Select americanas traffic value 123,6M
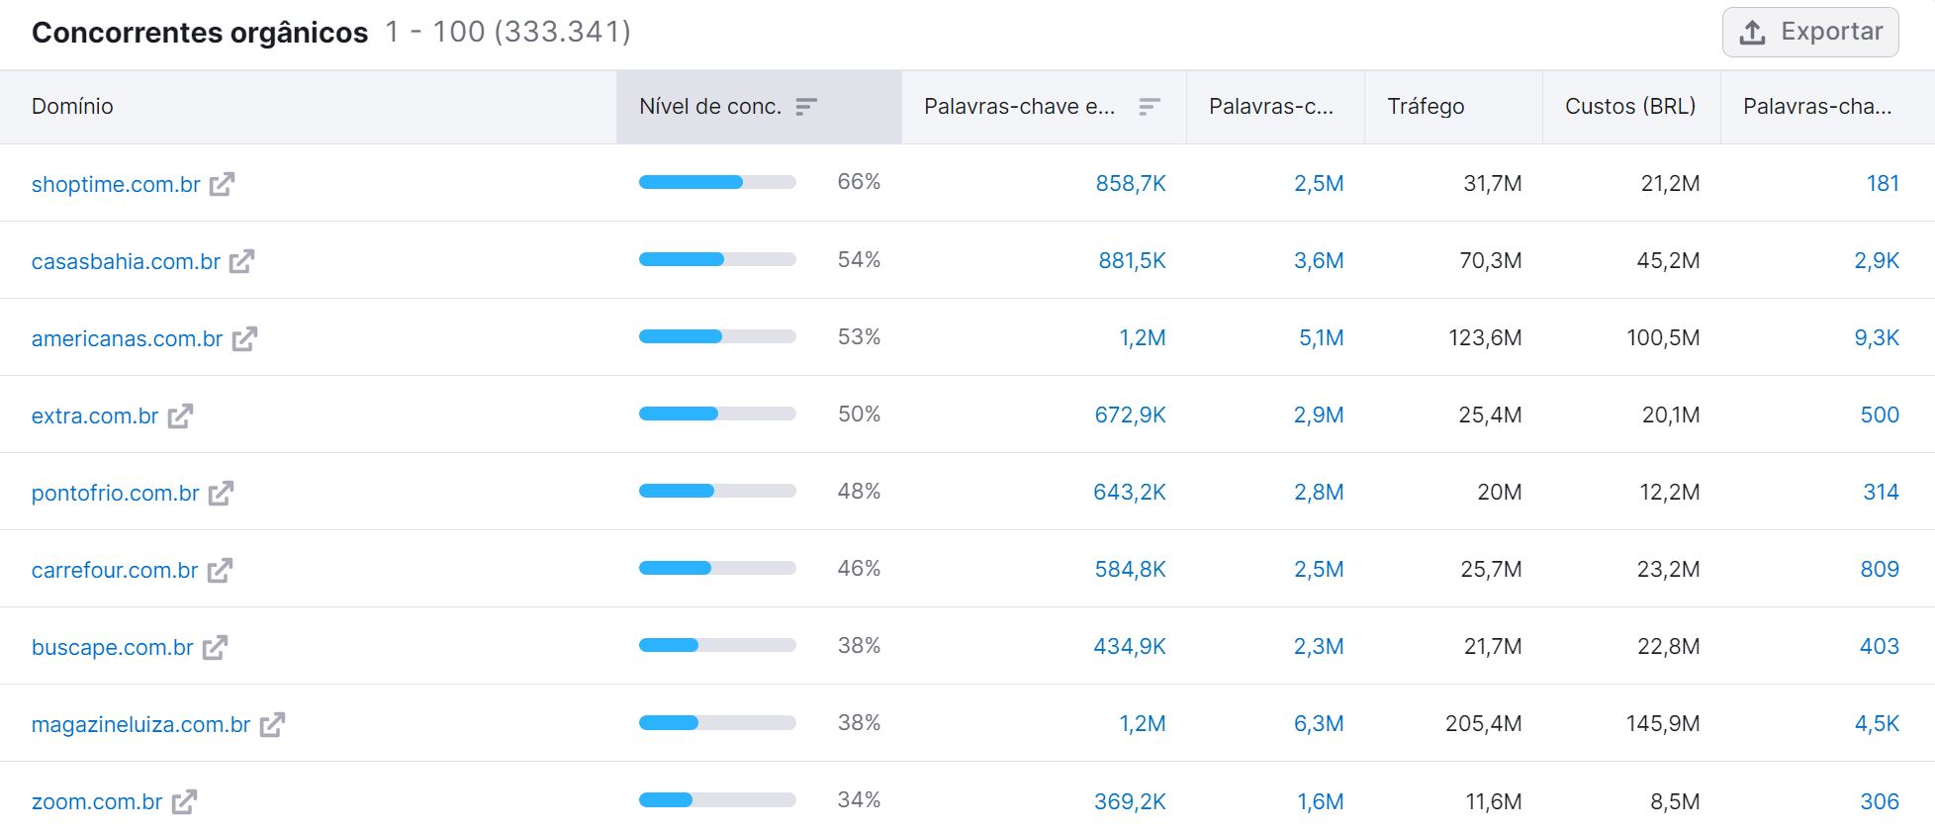This screenshot has width=1935, height=831. pos(1485,337)
